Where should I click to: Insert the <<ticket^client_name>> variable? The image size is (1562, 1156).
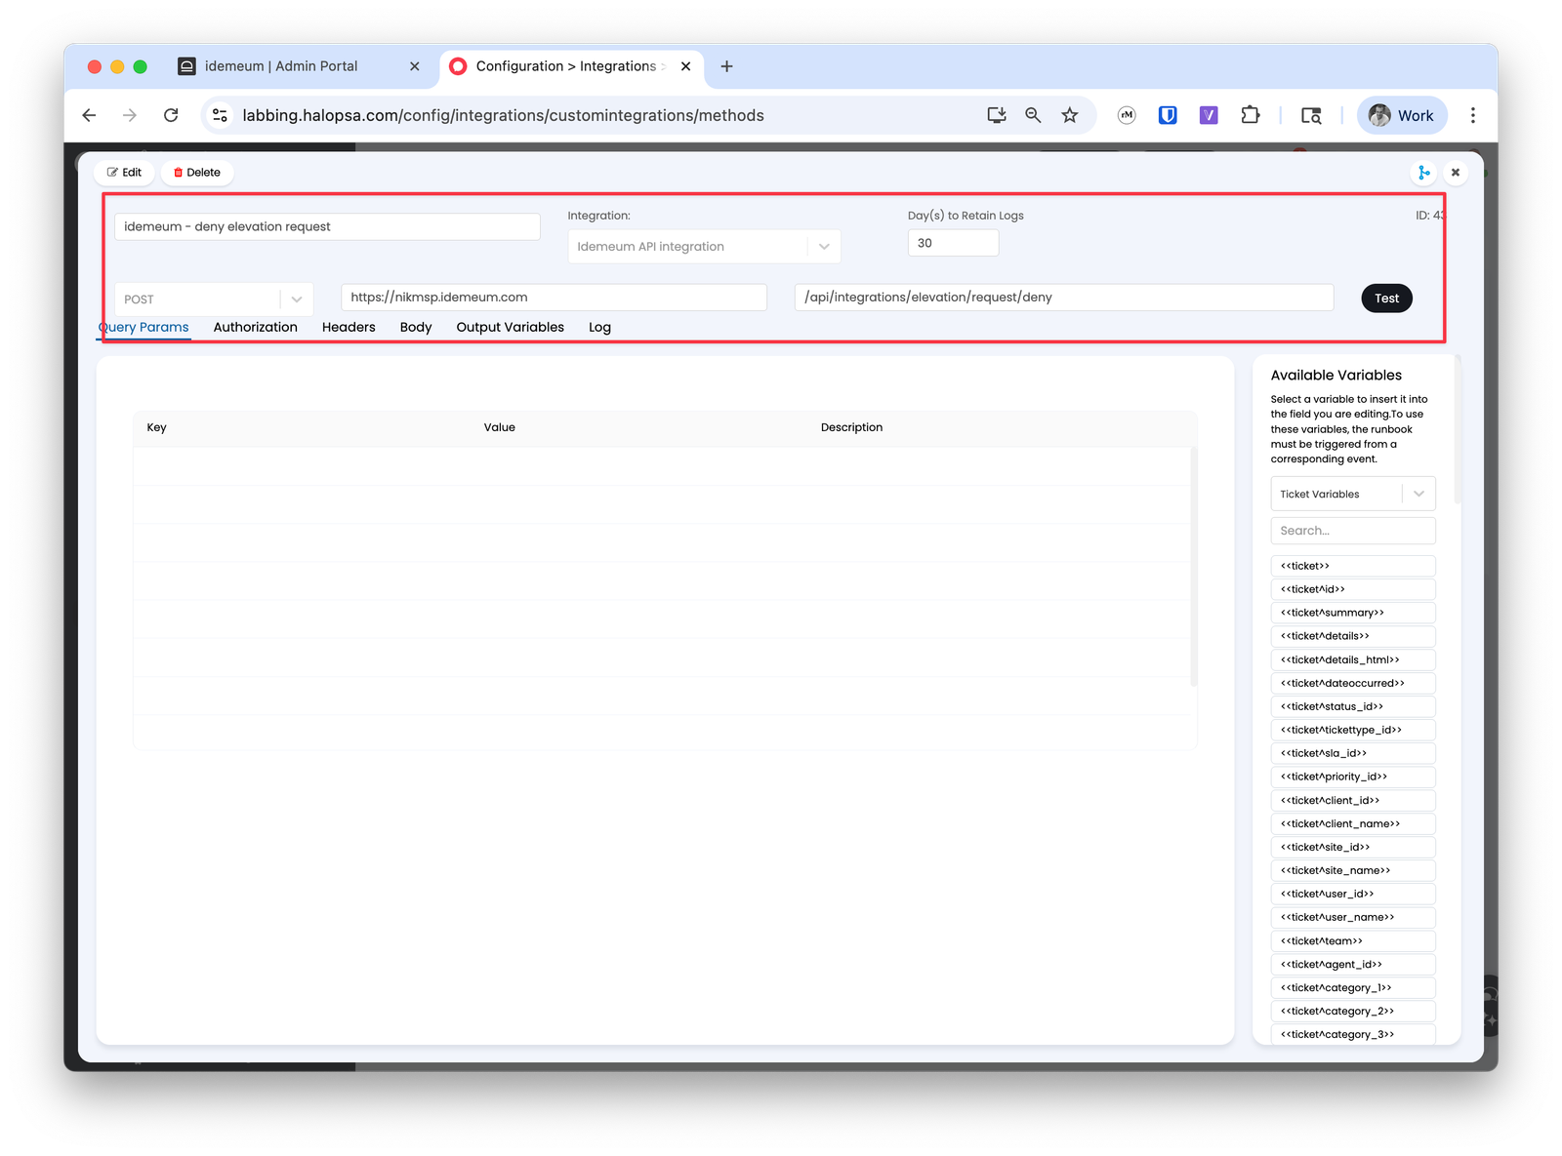pyautogui.click(x=1353, y=823)
